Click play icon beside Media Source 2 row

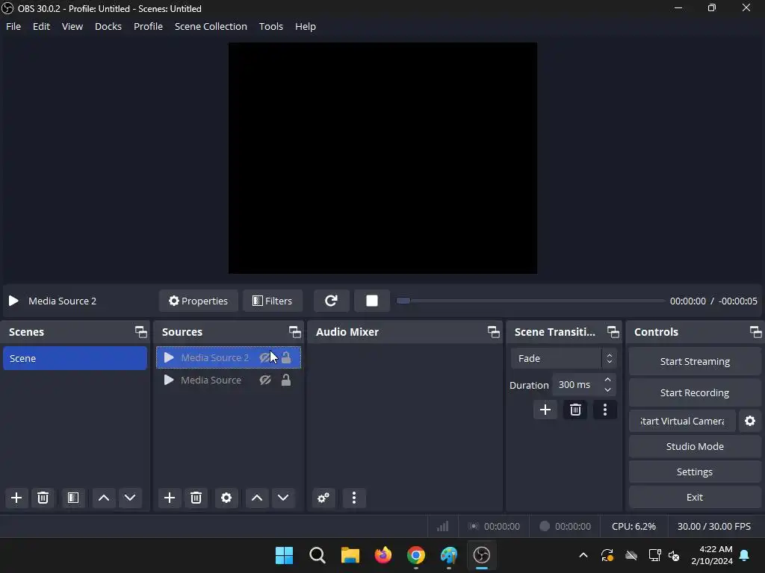tap(169, 357)
